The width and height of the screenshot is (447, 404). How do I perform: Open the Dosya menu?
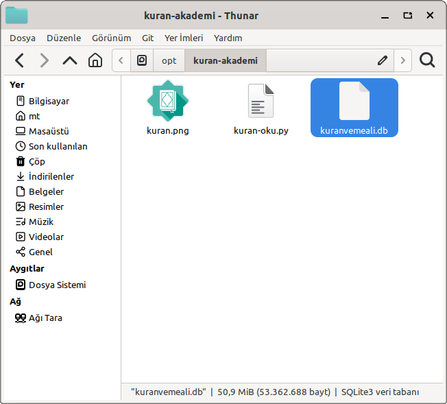click(x=23, y=38)
